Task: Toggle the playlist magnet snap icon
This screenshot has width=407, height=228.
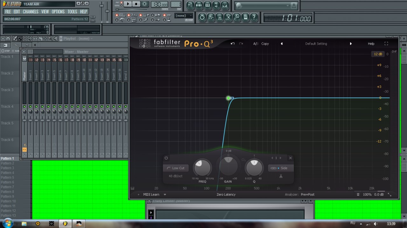Action: point(8,39)
